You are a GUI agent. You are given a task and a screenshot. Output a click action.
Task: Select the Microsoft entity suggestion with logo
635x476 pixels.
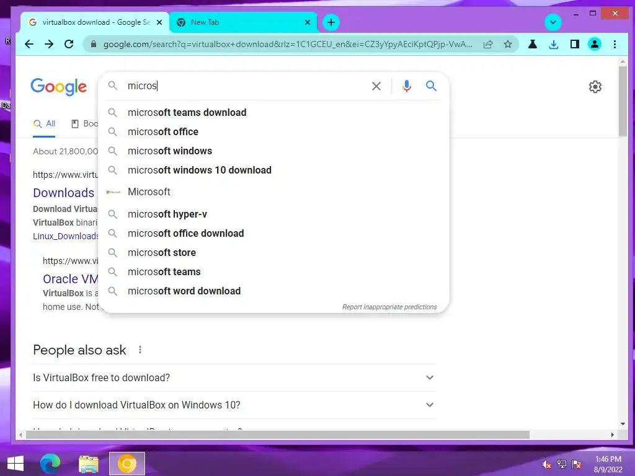pyautogui.click(x=273, y=192)
